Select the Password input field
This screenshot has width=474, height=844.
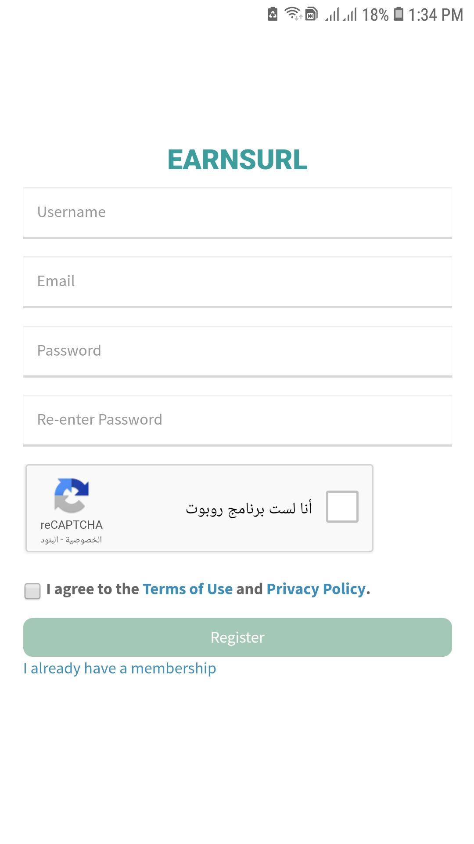coord(237,351)
